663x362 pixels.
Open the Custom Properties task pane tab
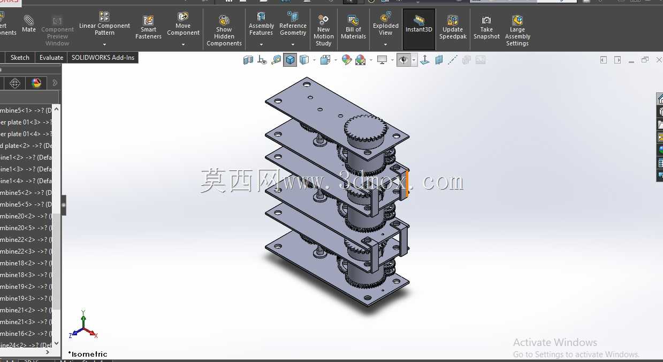pos(660,163)
